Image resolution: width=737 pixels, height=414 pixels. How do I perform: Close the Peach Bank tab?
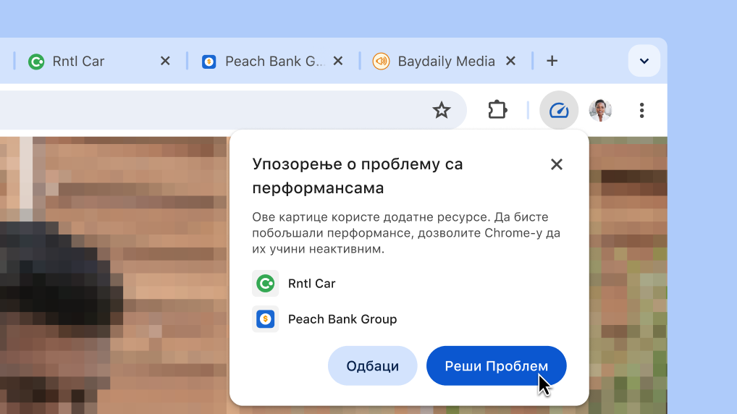point(337,62)
